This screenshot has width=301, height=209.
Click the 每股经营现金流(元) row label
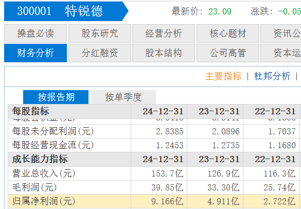[x=53, y=145]
